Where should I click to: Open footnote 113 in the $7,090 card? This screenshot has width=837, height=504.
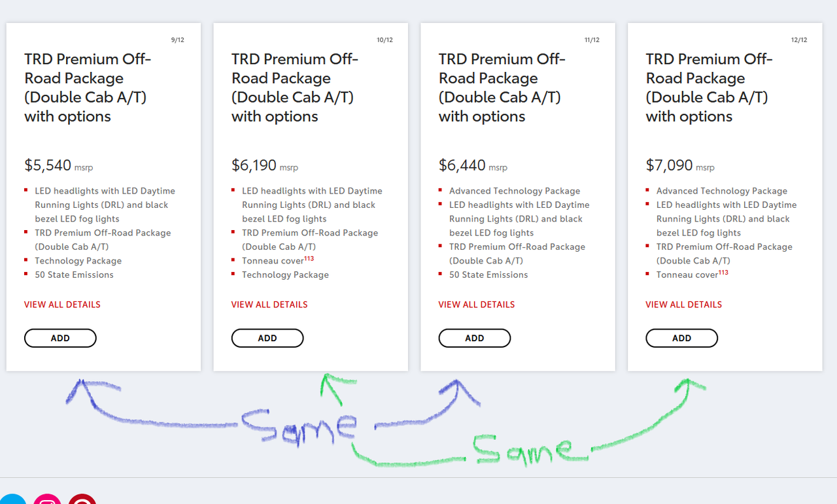723,272
